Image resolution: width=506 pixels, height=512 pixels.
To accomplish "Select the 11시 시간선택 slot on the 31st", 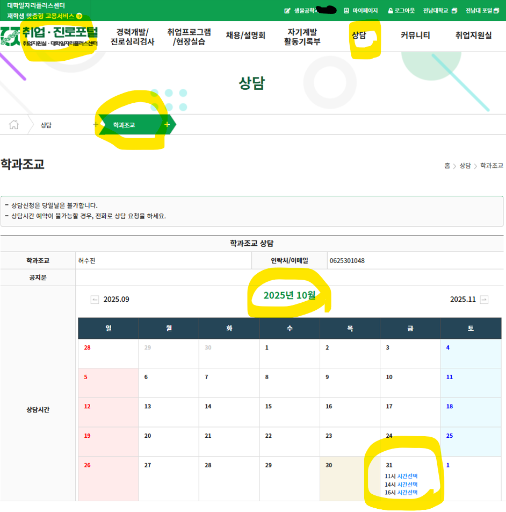I will pyautogui.click(x=407, y=476).
